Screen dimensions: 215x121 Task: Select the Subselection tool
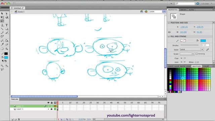click(x=6, y=13)
